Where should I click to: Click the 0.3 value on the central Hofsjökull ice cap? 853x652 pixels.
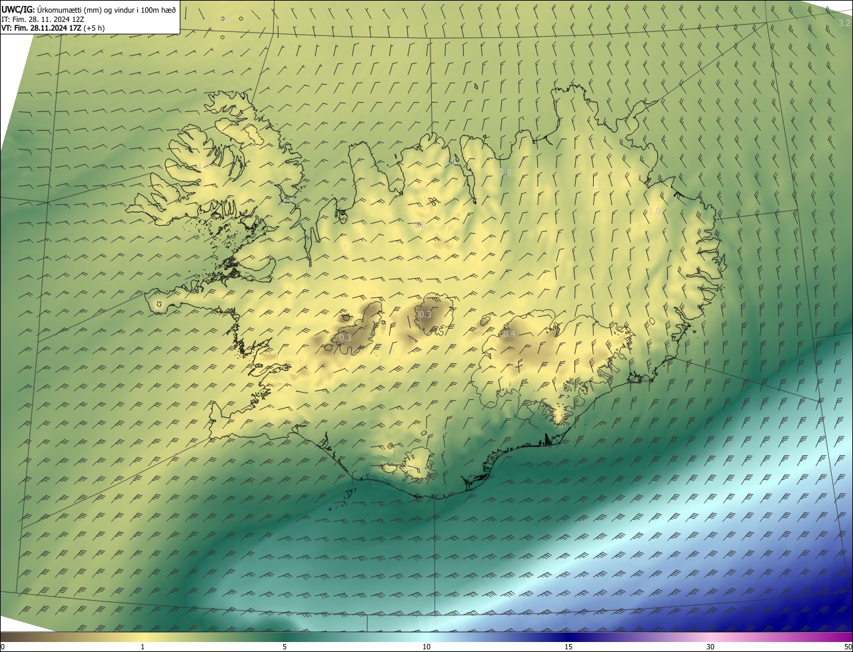click(425, 315)
